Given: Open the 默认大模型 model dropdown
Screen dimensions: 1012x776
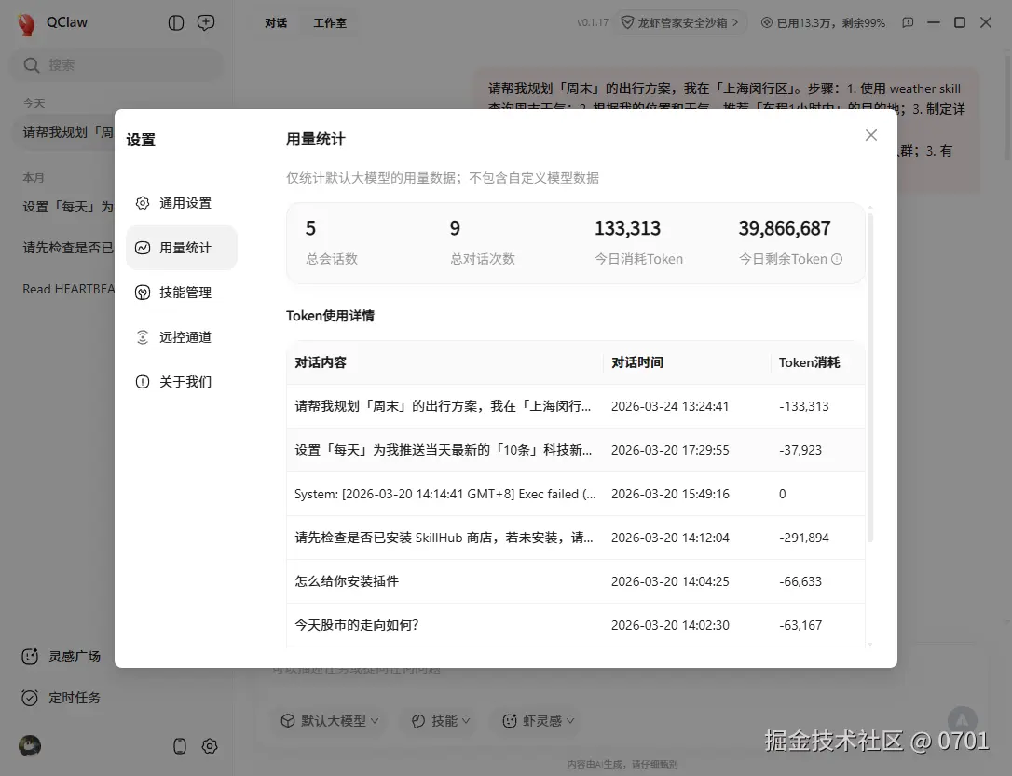Looking at the screenshot, I should pyautogui.click(x=329, y=720).
